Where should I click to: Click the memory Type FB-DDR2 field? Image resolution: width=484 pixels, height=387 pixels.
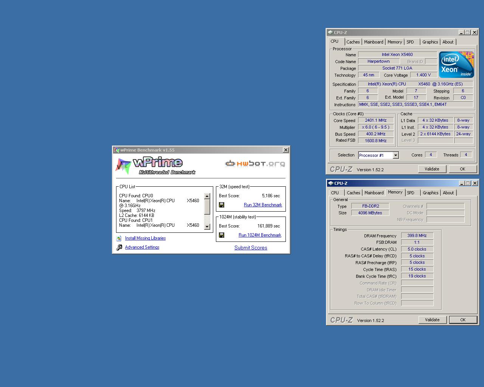click(370, 206)
